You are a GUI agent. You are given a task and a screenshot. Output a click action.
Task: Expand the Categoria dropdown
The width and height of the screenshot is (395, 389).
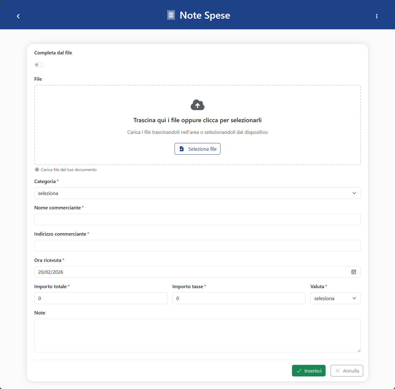197,193
